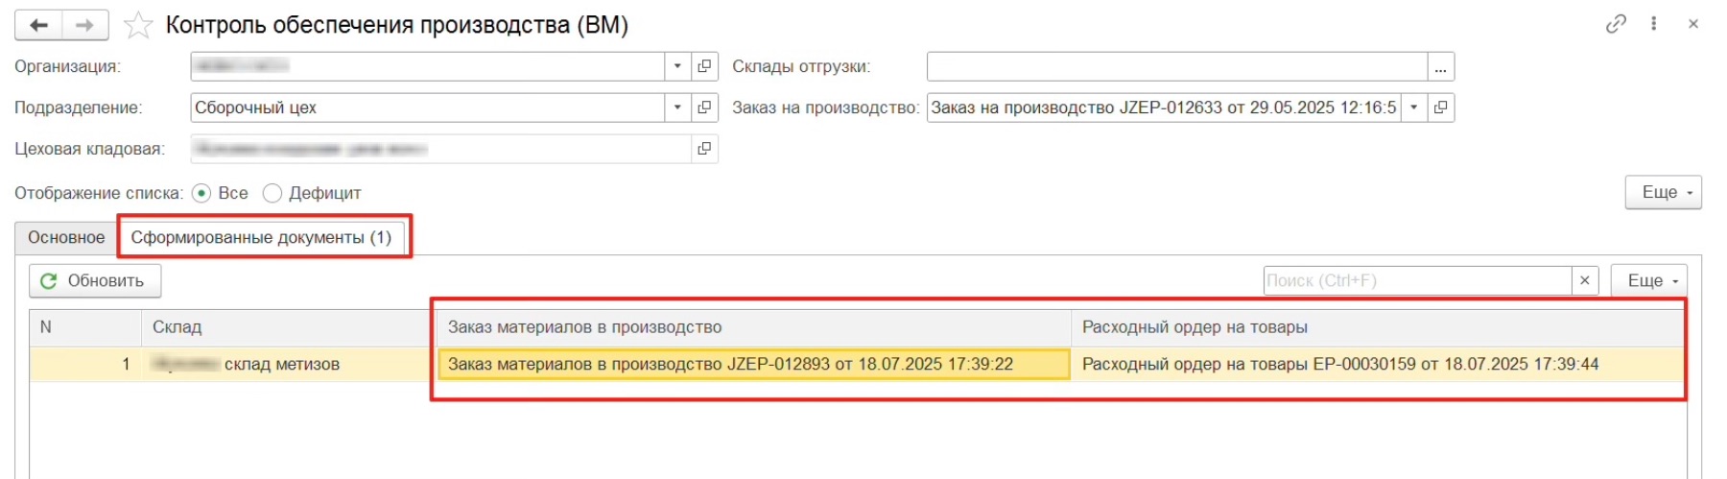This screenshot has width=1727, height=479.
Task: Add form to favorites with star icon
Action: point(138,26)
